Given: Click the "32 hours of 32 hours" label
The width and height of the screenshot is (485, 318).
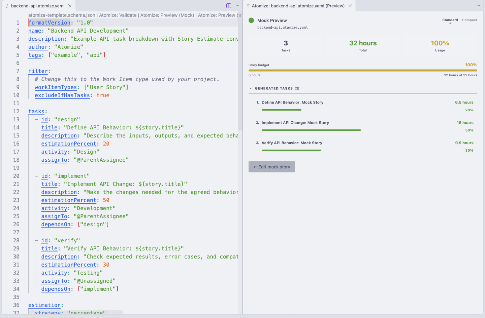Looking at the screenshot, I should click(460, 75).
